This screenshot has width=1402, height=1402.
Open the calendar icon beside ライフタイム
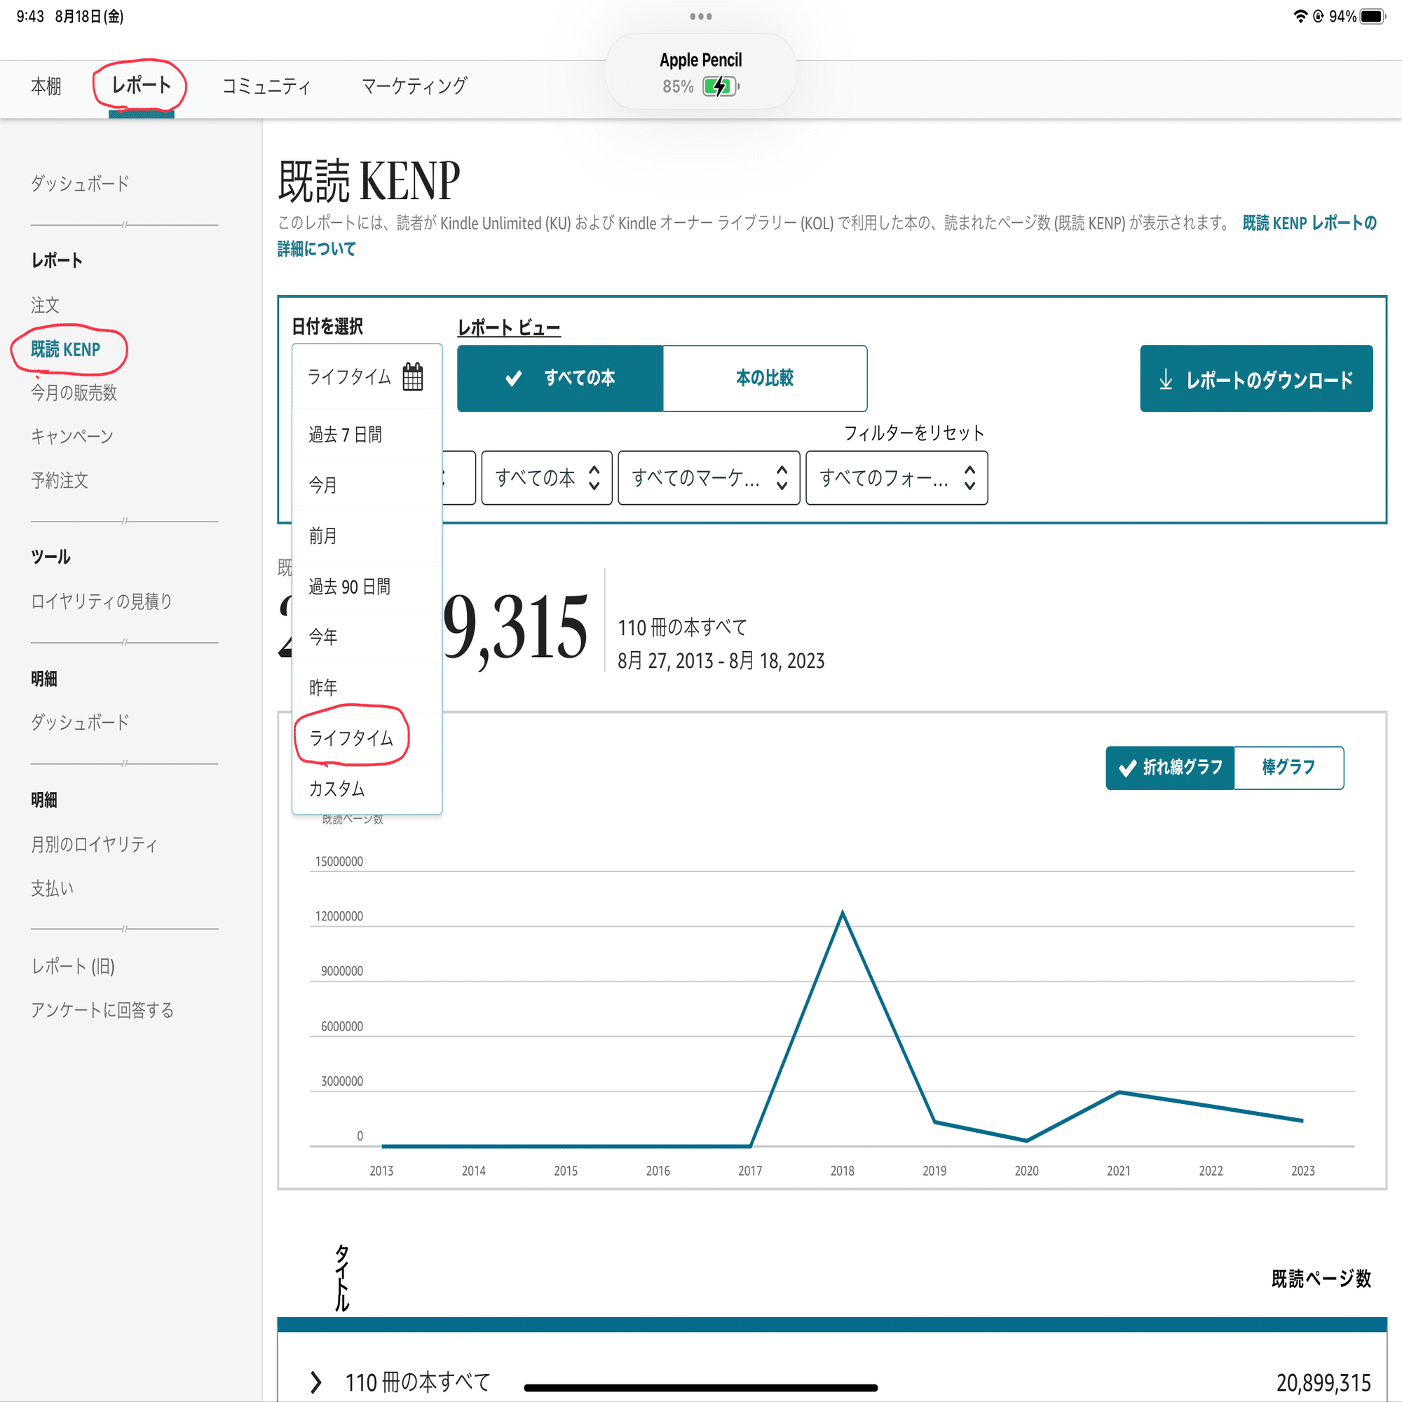[x=414, y=376]
